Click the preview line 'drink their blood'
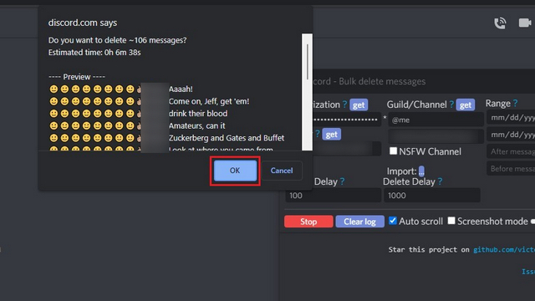 click(198, 114)
